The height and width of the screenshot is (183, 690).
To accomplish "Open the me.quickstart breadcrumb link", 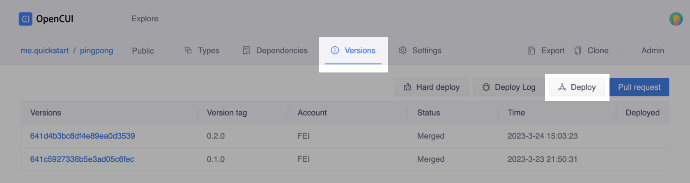I will 45,50.
